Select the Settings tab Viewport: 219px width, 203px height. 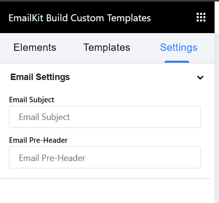[x=179, y=47]
